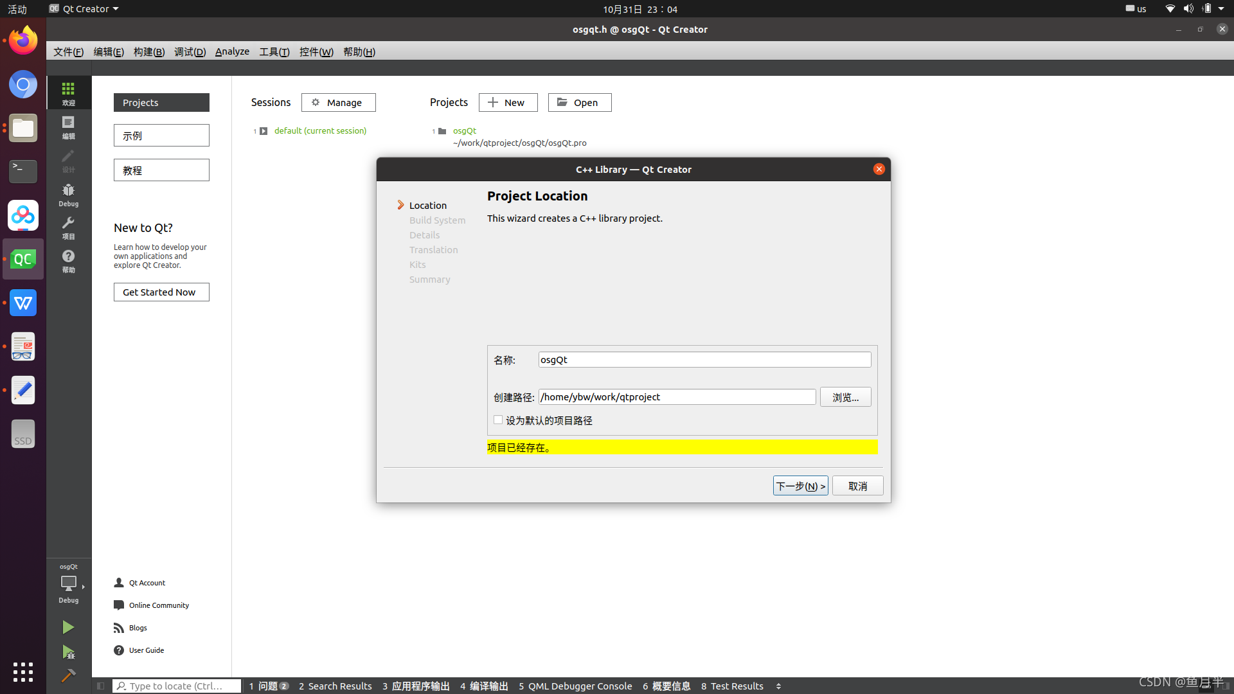Click the 下一步(N) button
This screenshot has width=1234, height=694.
(800, 486)
